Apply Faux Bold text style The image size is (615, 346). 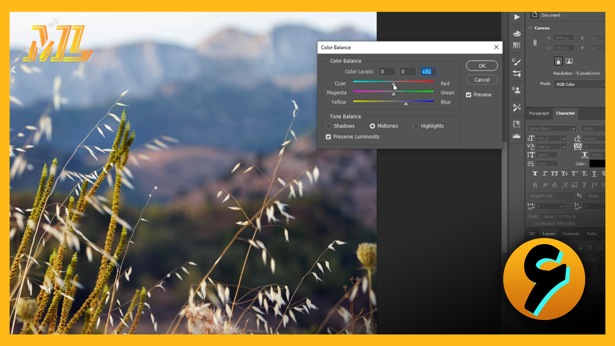click(535, 174)
